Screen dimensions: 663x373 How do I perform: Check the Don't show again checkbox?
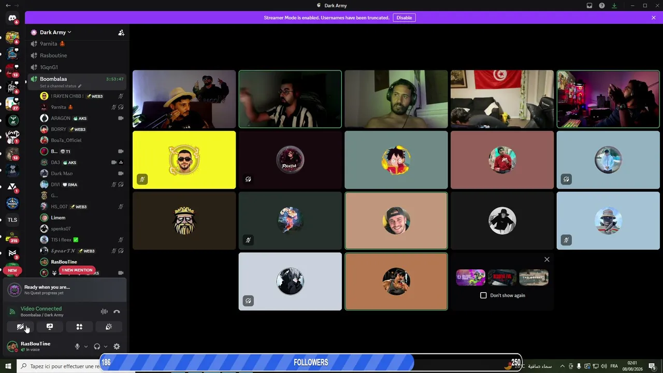(x=483, y=295)
